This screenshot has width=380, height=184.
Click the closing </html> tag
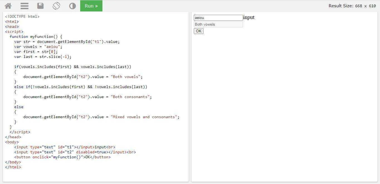click(13, 167)
